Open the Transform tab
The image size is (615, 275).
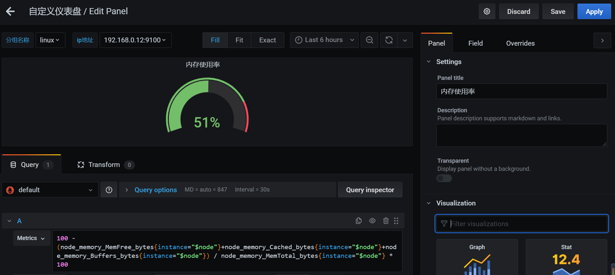pos(106,165)
